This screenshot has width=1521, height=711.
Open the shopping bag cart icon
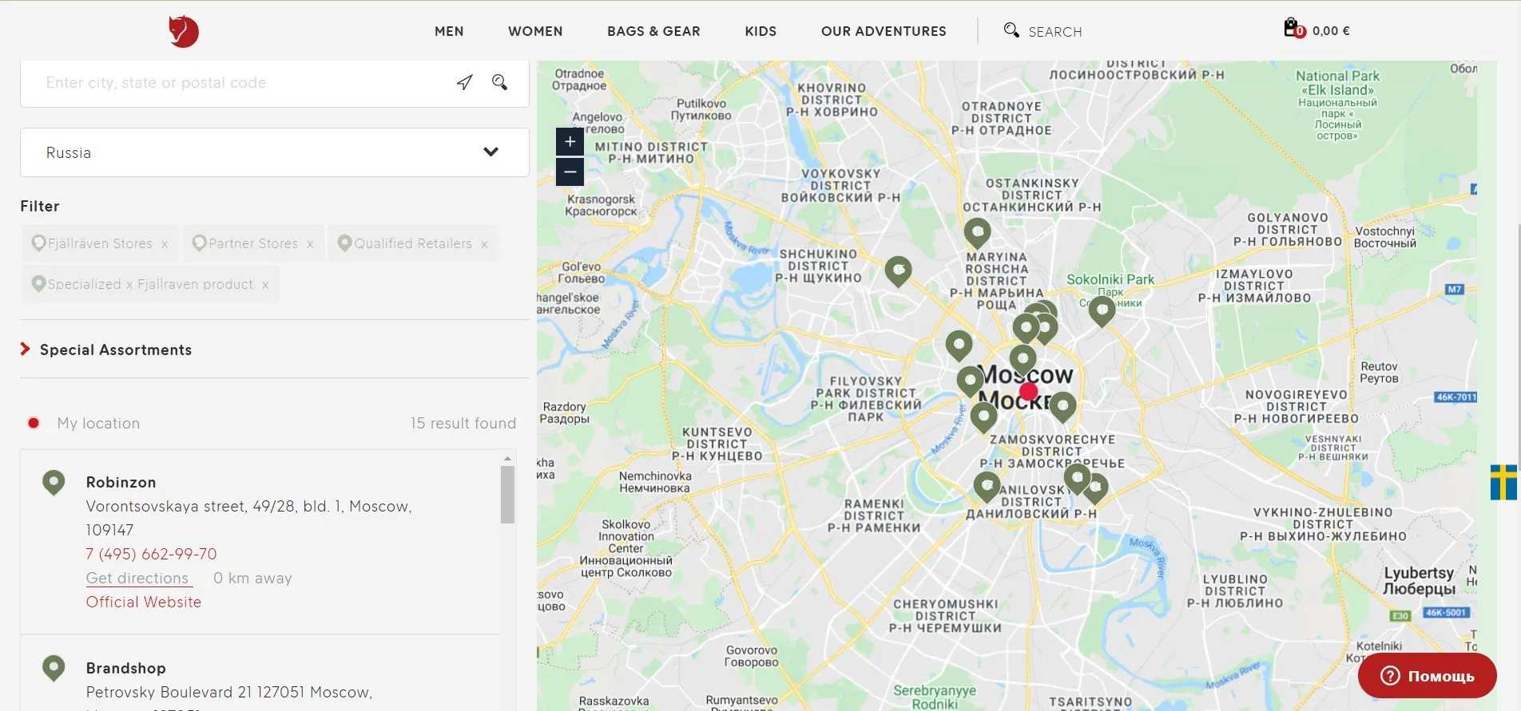tap(1293, 29)
